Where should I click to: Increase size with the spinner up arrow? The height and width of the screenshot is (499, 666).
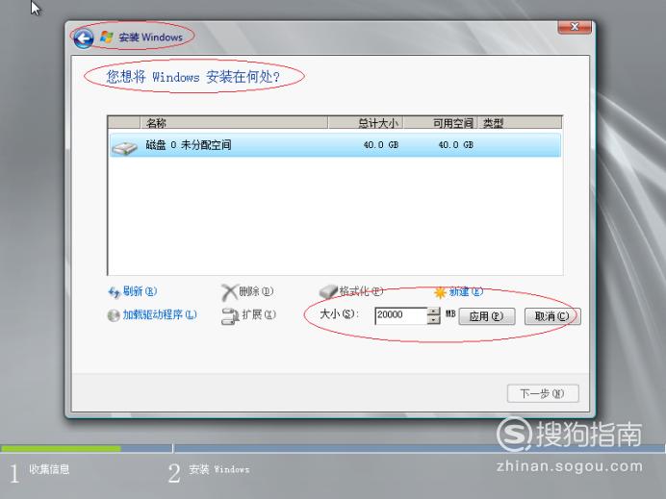[434, 312]
